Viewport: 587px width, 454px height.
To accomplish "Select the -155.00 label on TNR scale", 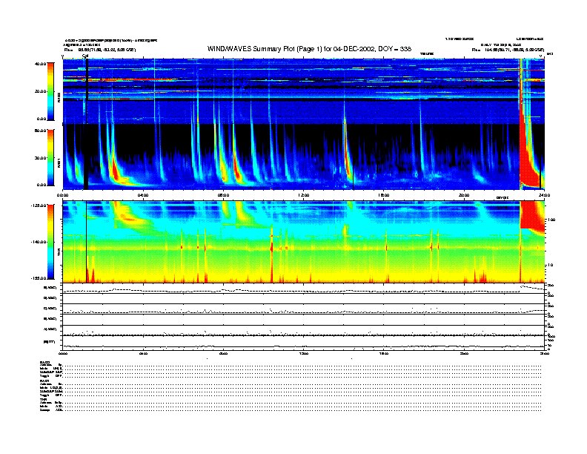I will 39,278.
